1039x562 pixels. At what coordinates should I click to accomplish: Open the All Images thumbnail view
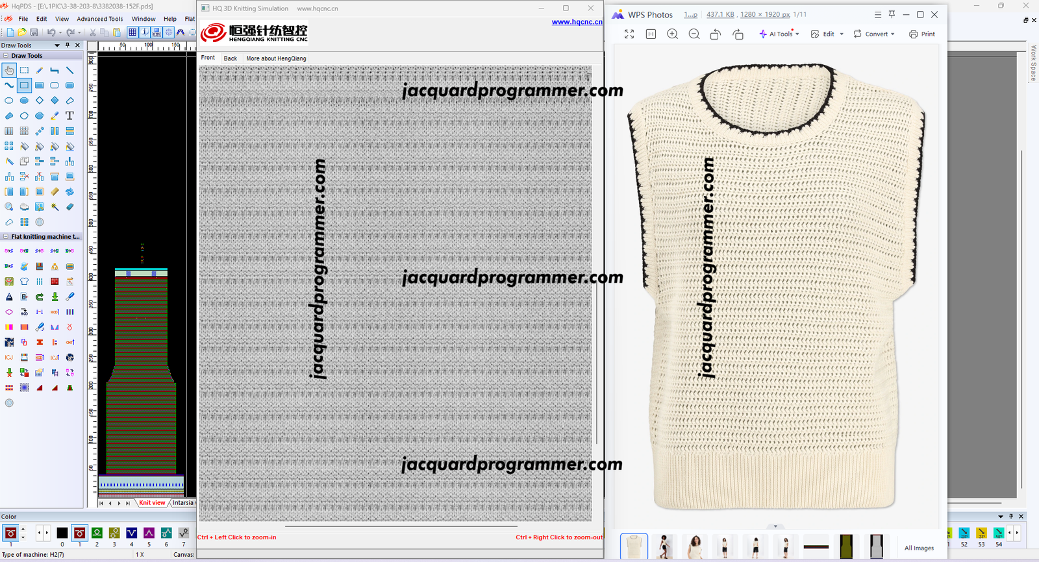coord(919,548)
